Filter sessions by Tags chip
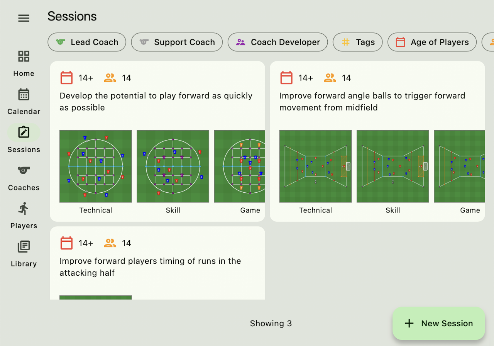The width and height of the screenshot is (494, 346). [x=357, y=42]
